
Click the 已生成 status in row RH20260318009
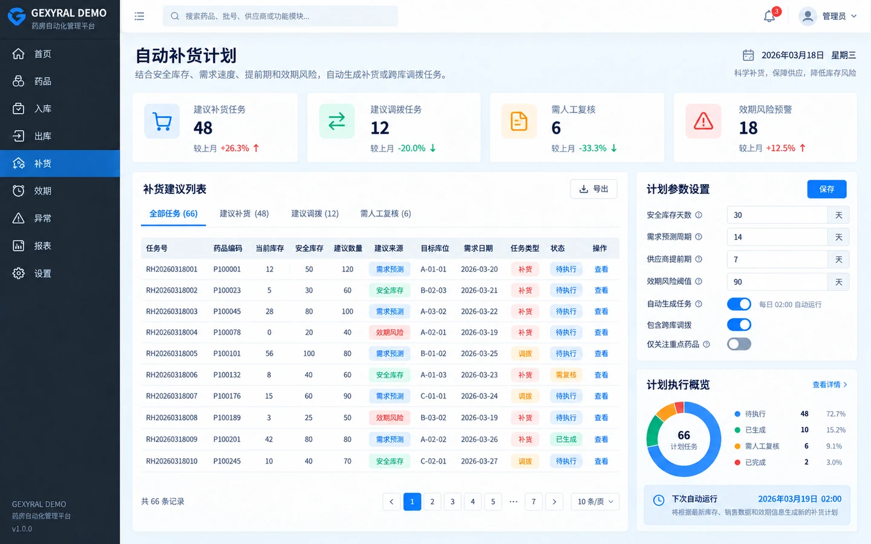566,439
